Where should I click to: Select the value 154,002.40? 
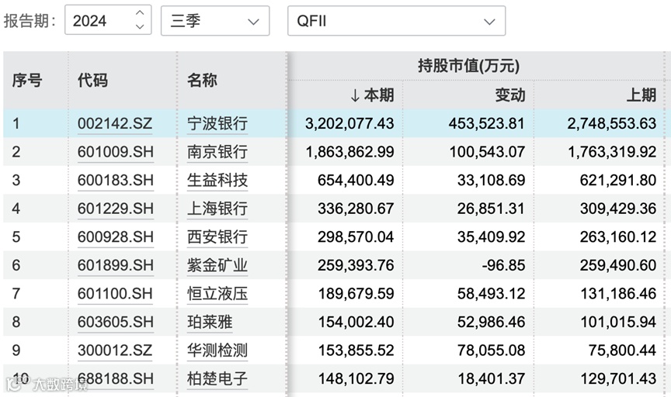(x=356, y=322)
